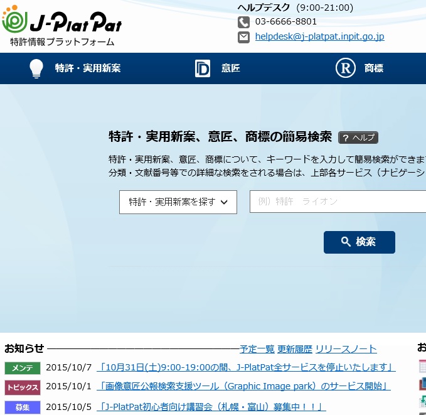The width and height of the screenshot is (426, 415).
Task: Click the date 2015/10/1
Action: point(68,387)
